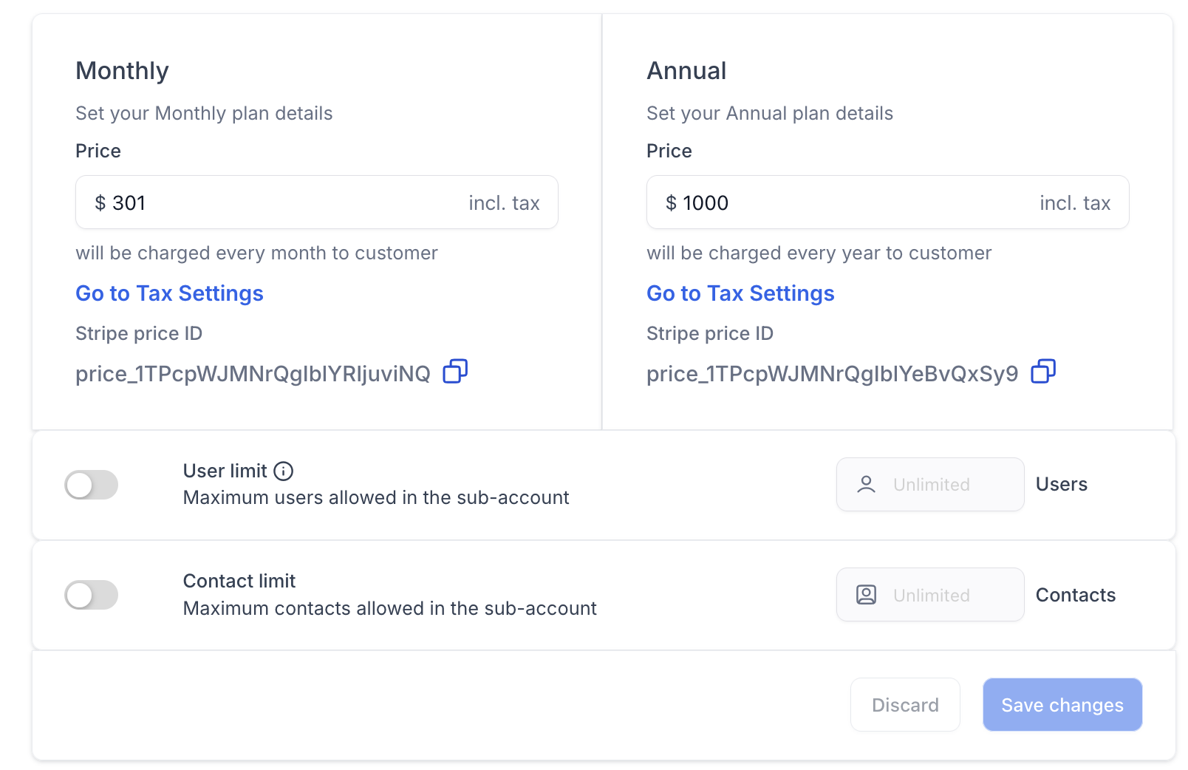Click the Monthly plan heading
The image size is (1188, 770).
click(123, 71)
